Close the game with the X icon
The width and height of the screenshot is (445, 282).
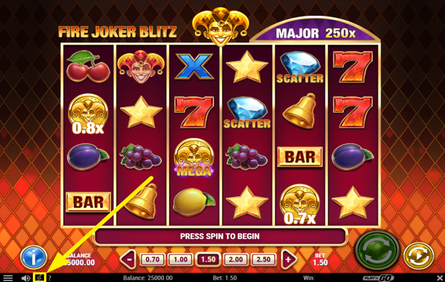[440, 278]
